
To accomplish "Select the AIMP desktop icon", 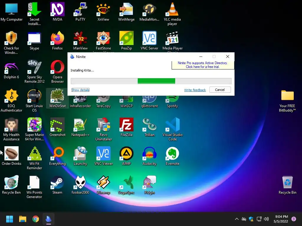I will 126,156.
